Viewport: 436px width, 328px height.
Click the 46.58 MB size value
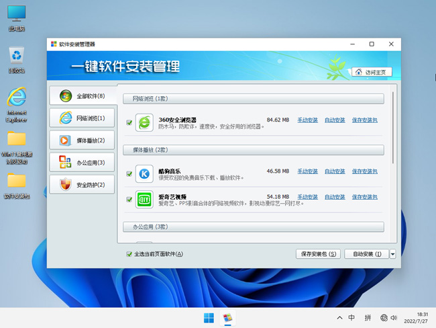tap(278, 171)
